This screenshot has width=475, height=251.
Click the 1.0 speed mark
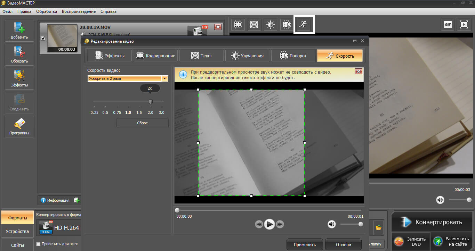(x=128, y=112)
